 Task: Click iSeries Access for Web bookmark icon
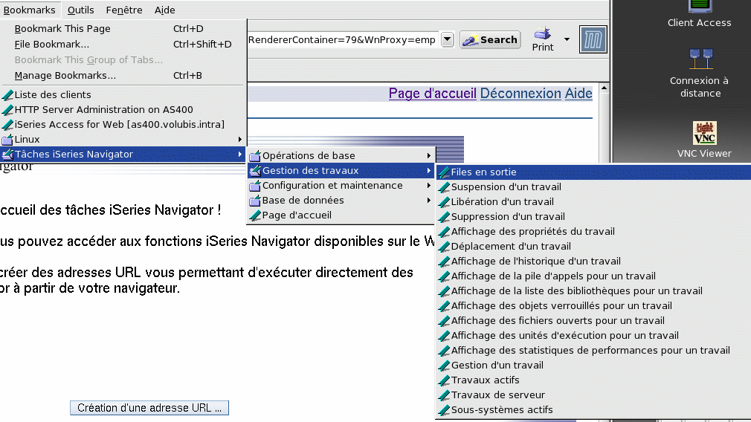pos(7,124)
